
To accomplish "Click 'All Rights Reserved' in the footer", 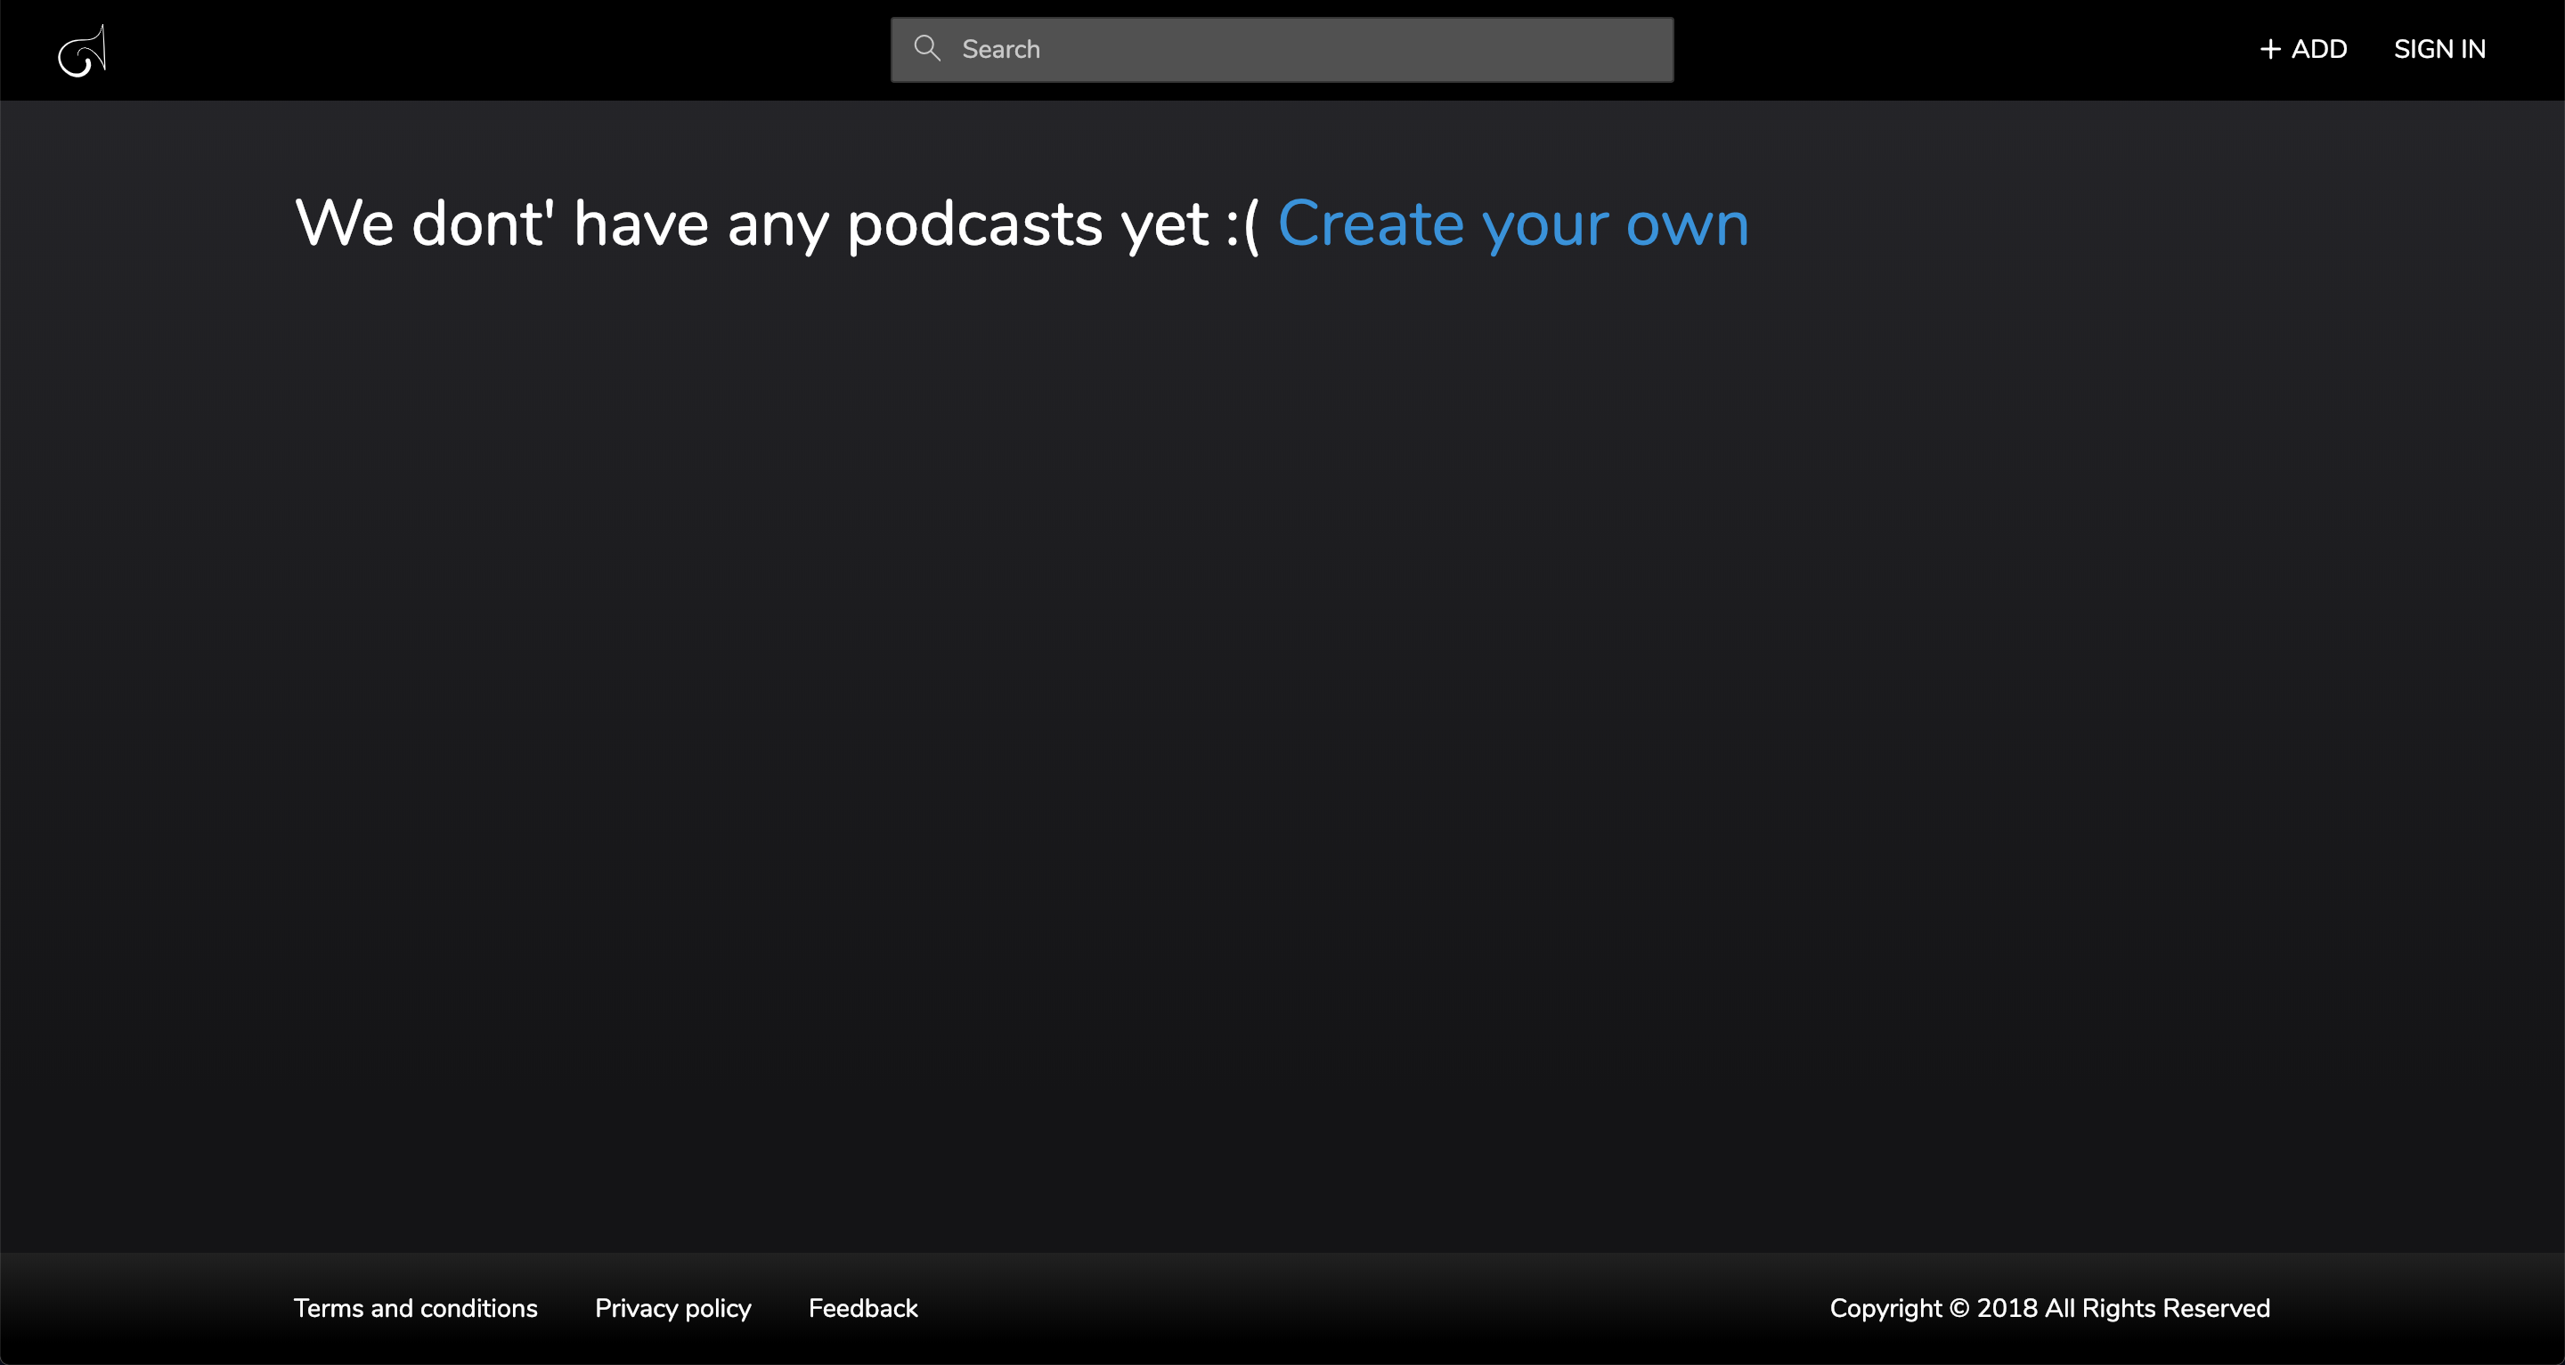I will (x=2157, y=1308).
